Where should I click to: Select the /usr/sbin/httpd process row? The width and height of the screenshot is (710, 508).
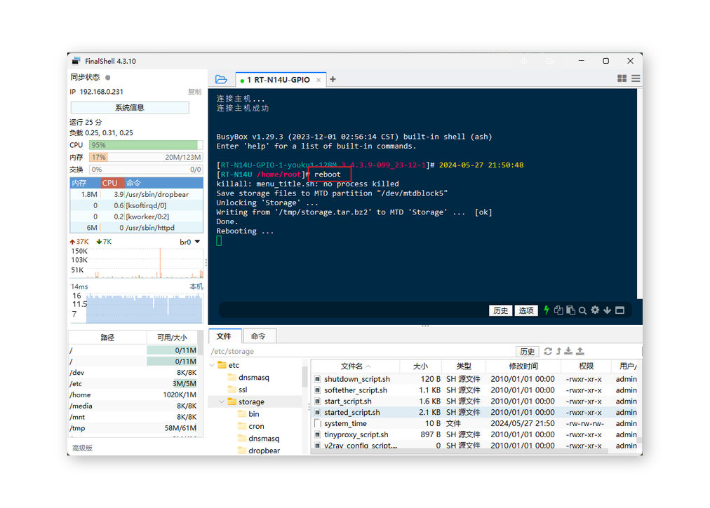136,228
